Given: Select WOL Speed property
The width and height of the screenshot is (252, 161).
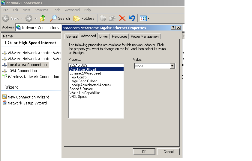Looking at the screenshot, I should pos(96,97).
